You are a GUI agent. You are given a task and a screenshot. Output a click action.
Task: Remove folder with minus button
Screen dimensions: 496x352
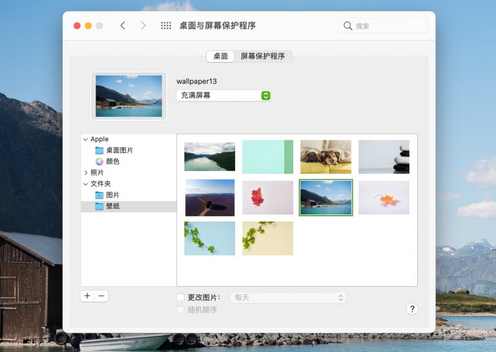tap(101, 296)
